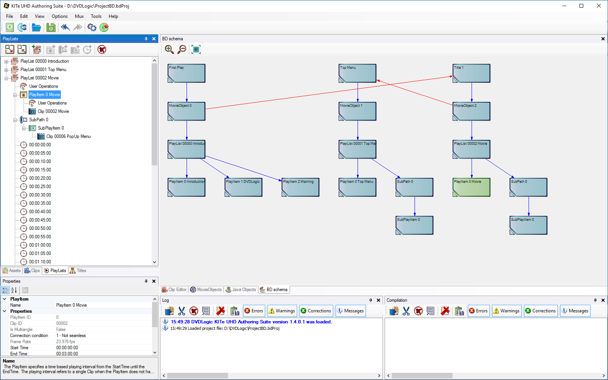This screenshot has height=380, width=608.
Task: Fit the BD schema to window
Action: click(x=196, y=49)
